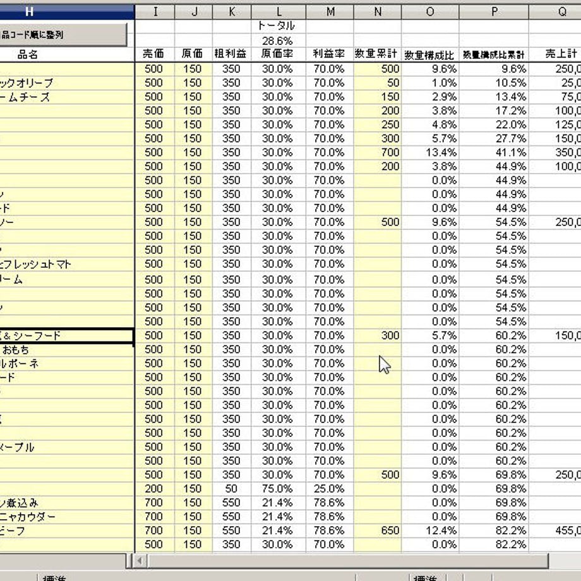The height and width of the screenshot is (581, 581).
Task: Select the active cell containing ＆シーフード
Action: click(x=67, y=336)
